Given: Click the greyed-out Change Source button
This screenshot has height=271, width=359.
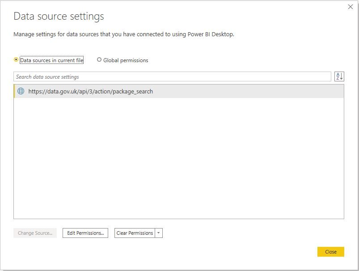Looking at the screenshot, I should pos(35,233).
